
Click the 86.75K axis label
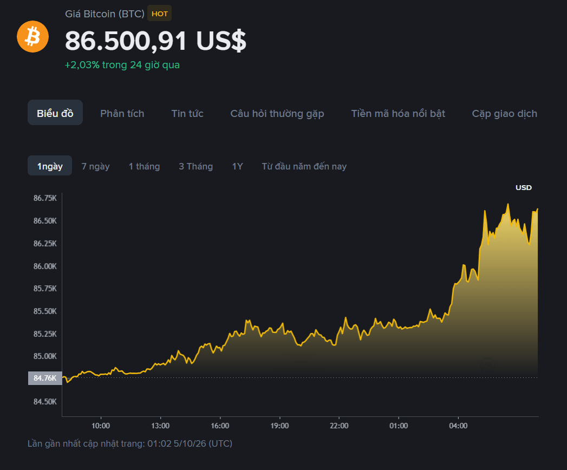point(45,198)
